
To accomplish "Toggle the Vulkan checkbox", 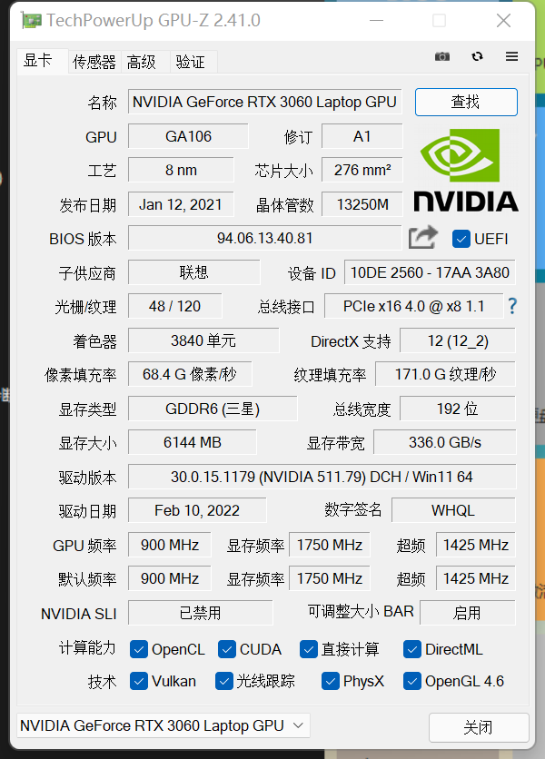I will tap(139, 681).
